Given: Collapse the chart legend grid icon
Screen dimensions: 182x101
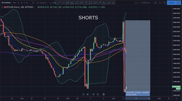Looking at the screenshot, I should pos(3,7).
